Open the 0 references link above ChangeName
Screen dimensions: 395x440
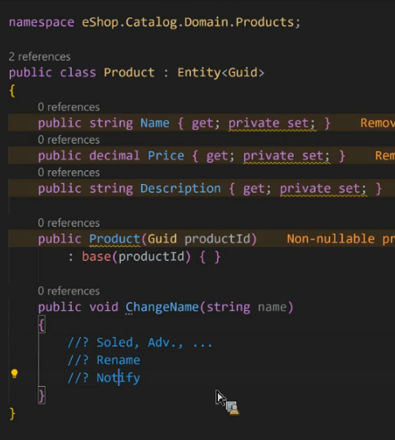tap(69, 291)
